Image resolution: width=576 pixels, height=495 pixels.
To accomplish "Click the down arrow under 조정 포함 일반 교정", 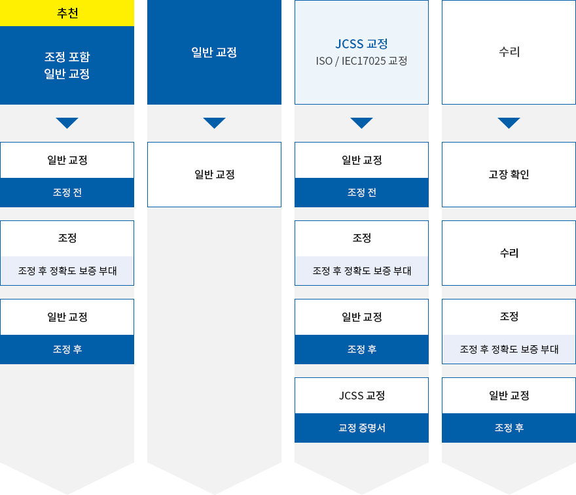I will pos(67,123).
